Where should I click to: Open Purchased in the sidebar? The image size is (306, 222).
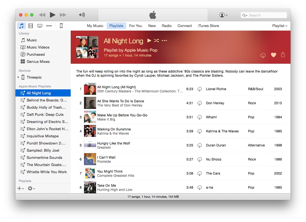(43, 54)
